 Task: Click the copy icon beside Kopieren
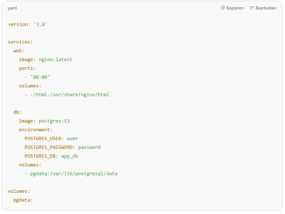tap(223, 8)
